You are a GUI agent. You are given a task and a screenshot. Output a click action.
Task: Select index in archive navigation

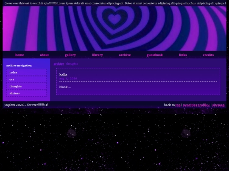[26, 73]
